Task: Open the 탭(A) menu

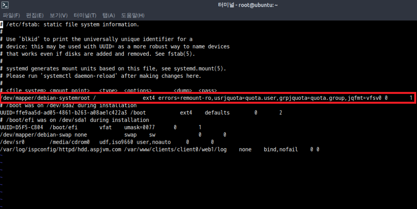Action: [108, 15]
